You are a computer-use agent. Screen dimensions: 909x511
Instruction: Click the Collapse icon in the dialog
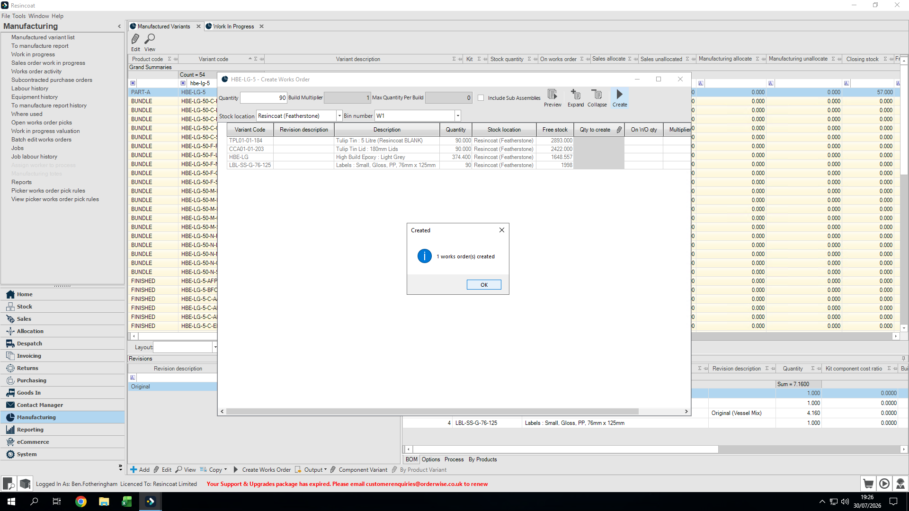tap(597, 98)
